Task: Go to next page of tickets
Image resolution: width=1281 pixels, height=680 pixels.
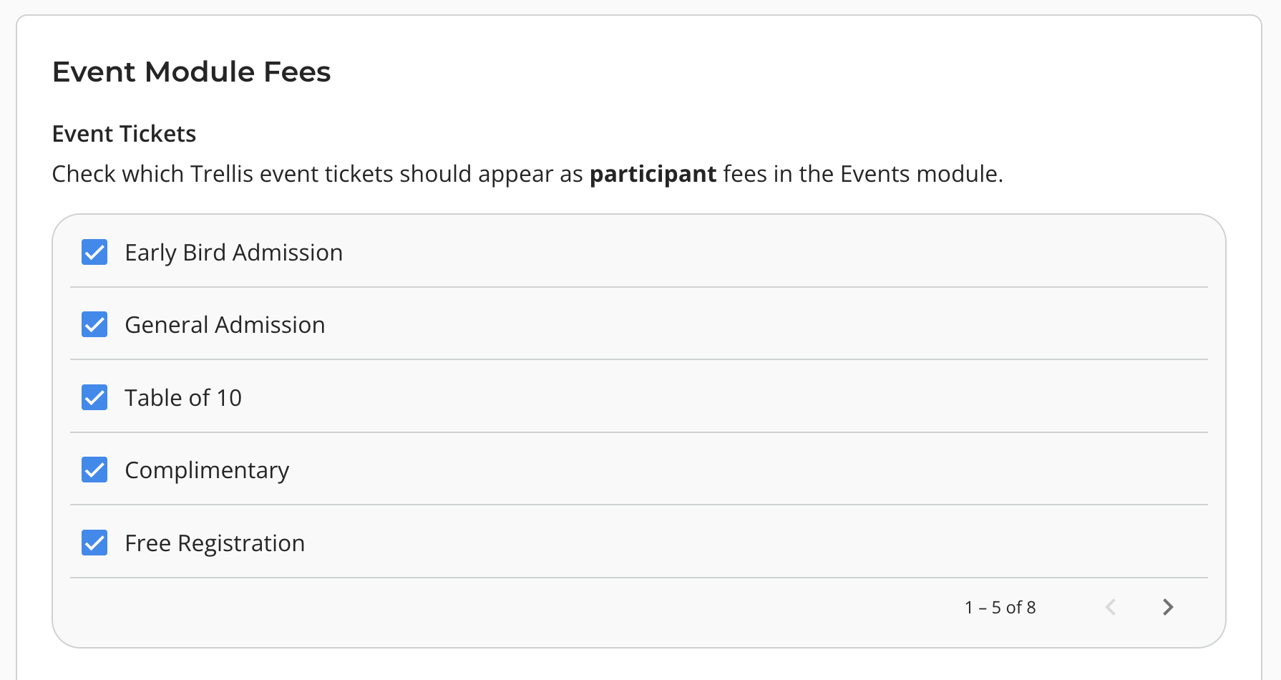Action: click(x=1168, y=607)
